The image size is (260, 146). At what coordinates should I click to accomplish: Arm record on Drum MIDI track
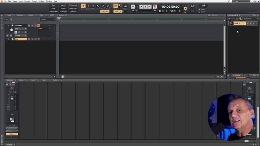(x=35, y=26)
